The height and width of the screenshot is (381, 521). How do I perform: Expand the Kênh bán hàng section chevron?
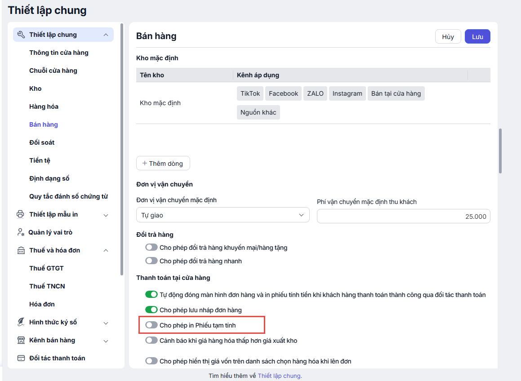(106, 341)
